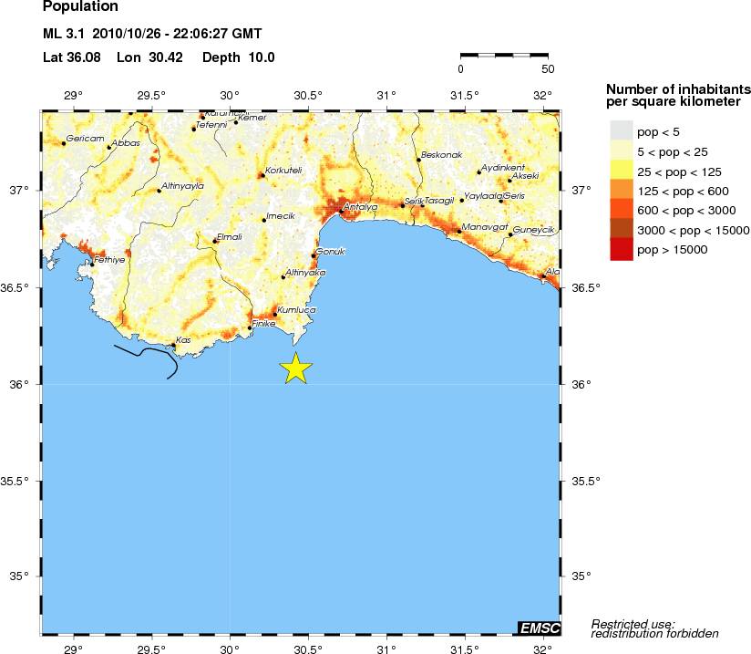Click the Elmali town dot
Viewport: 751px width, 654px height.
215,241
